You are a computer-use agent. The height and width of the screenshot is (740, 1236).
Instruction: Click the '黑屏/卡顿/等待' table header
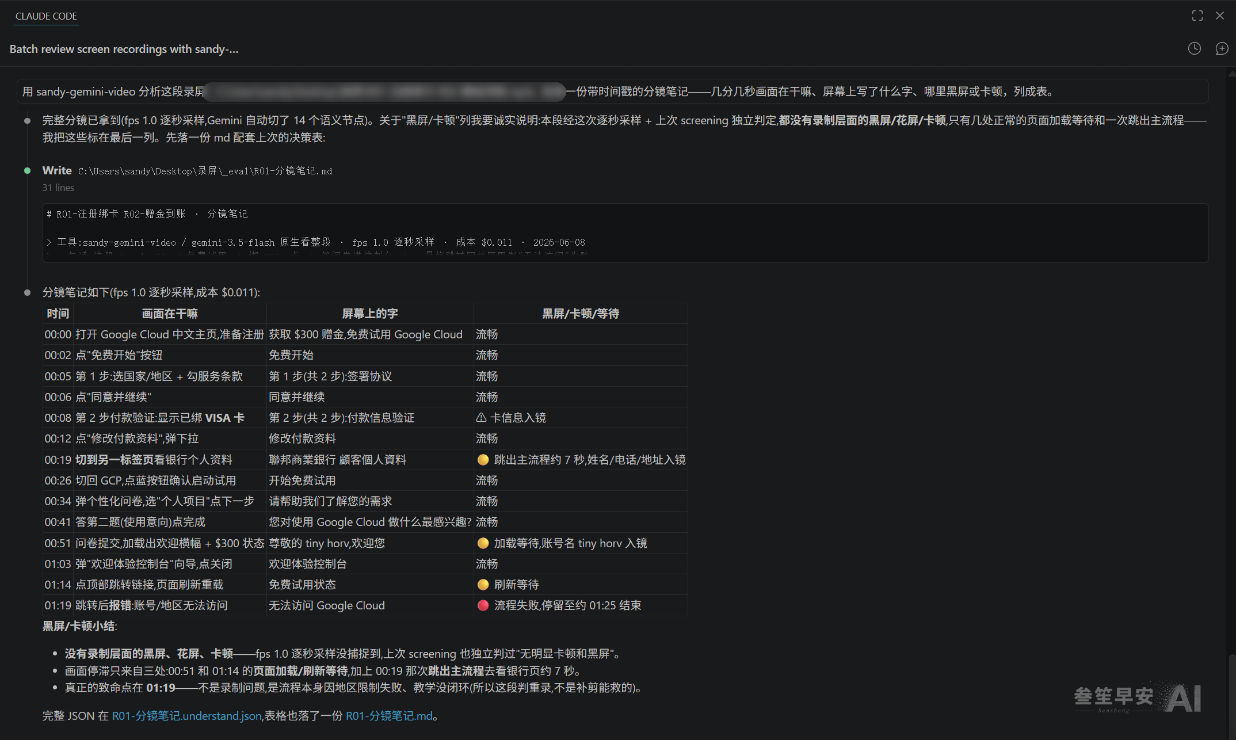point(581,314)
